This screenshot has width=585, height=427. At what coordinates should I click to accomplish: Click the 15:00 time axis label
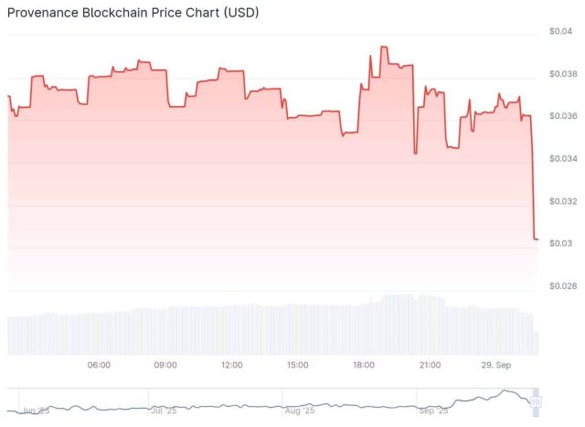pos(298,366)
